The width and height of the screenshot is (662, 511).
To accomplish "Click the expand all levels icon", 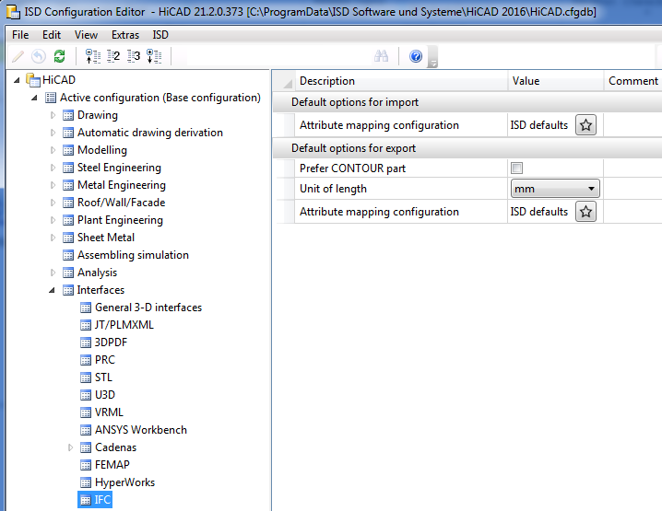I will [154, 56].
